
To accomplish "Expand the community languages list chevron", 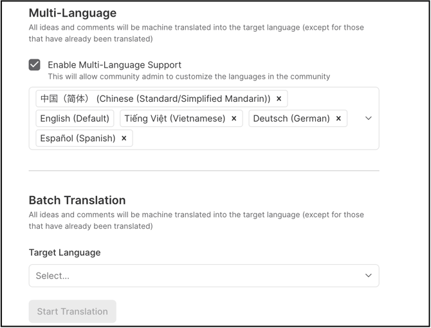I will (368, 119).
